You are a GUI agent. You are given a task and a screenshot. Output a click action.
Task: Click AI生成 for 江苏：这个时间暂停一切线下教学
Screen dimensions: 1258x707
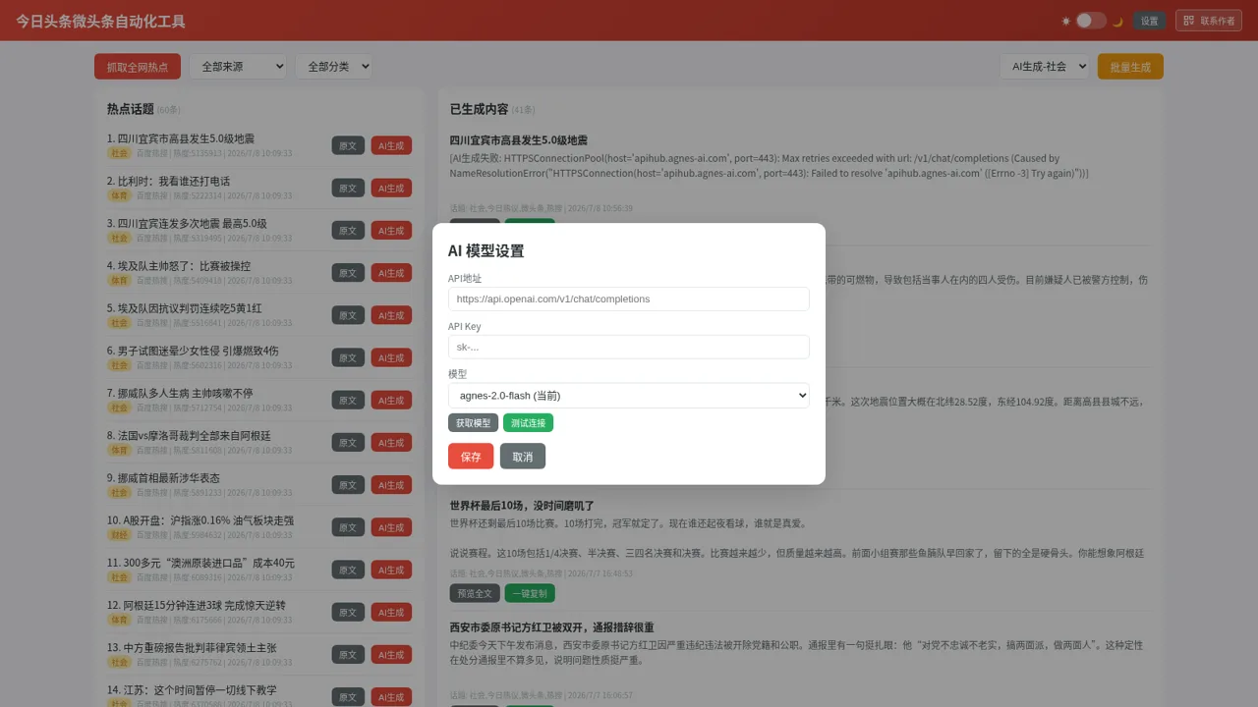(x=391, y=697)
